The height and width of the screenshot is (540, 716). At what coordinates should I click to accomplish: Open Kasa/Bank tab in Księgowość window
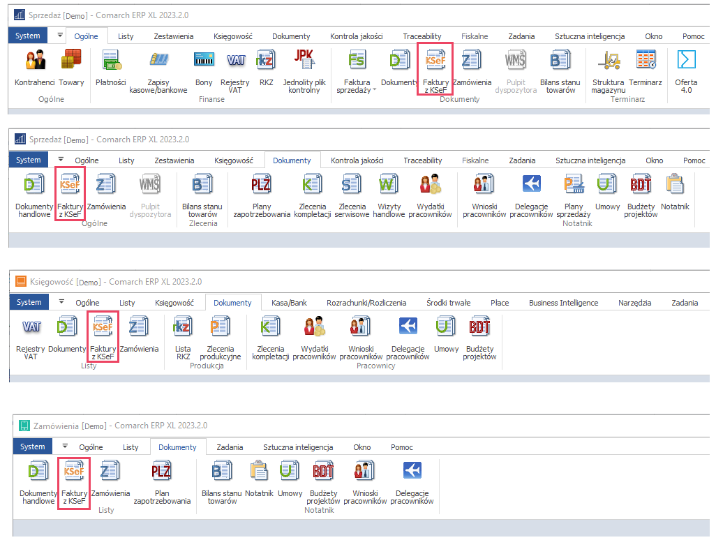click(x=289, y=303)
